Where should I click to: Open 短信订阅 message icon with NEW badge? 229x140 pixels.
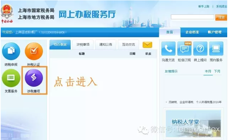pos(184,48)
